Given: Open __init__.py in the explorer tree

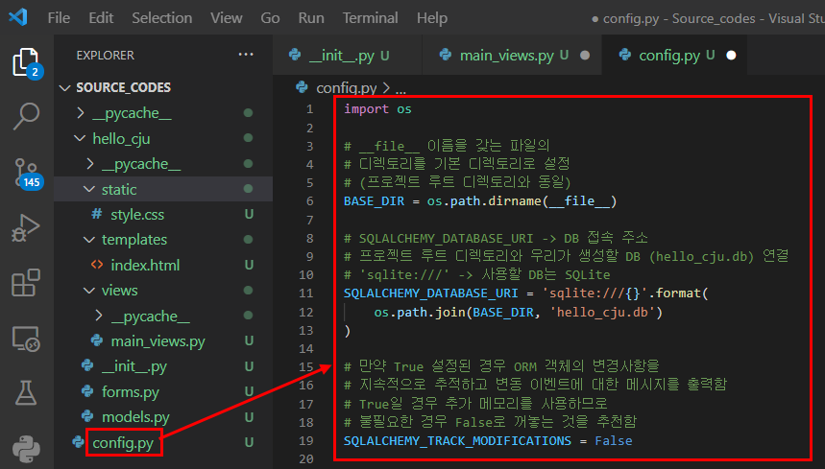Looking at the screenshot, I should pyautogui.click(x=134, y=366).
